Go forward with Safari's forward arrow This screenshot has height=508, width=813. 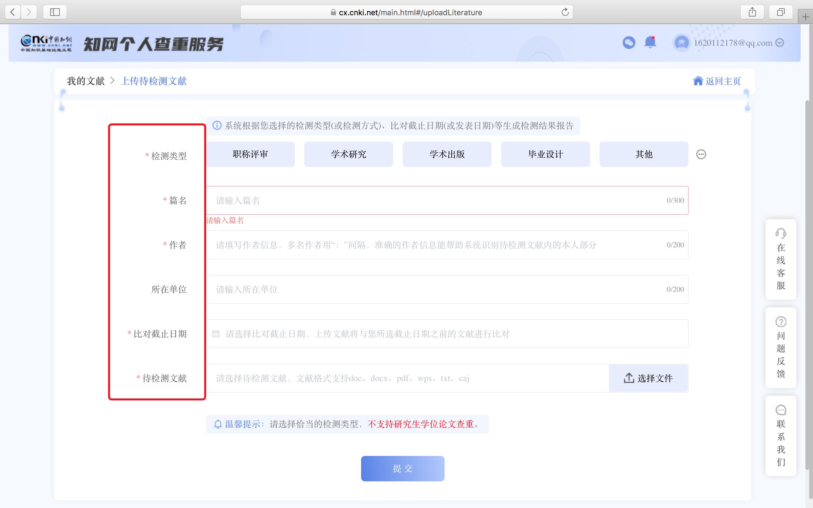[x=29, y=12]
